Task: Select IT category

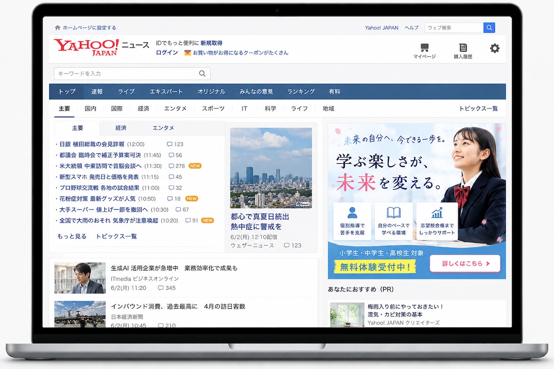Action: click(x=244, y=109)
